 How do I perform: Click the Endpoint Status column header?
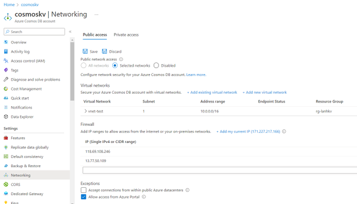tap(271, 101)
